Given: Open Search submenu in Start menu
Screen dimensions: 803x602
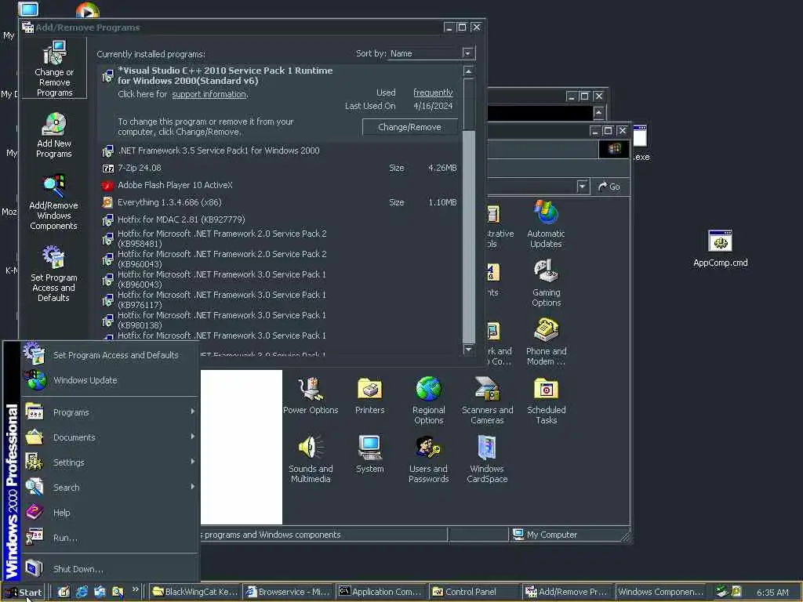Looking at the screenshot, I should [109, 488].
